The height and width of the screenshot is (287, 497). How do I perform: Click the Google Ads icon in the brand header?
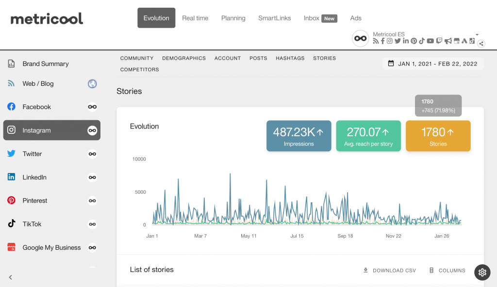point(464,41)
